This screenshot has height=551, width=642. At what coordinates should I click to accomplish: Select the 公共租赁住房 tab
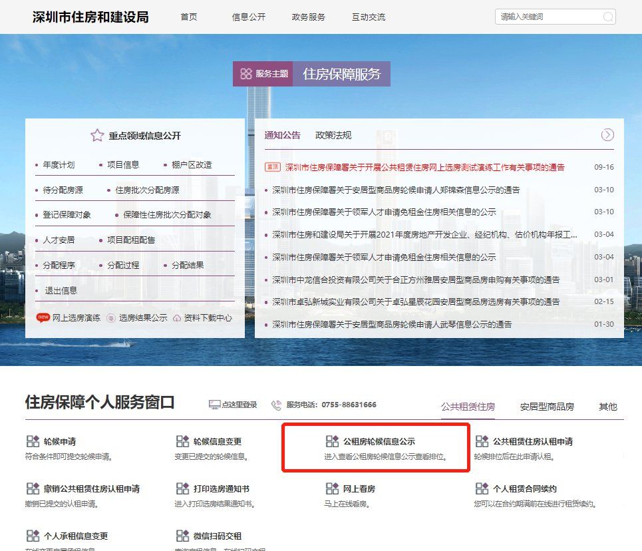[468, 407]
